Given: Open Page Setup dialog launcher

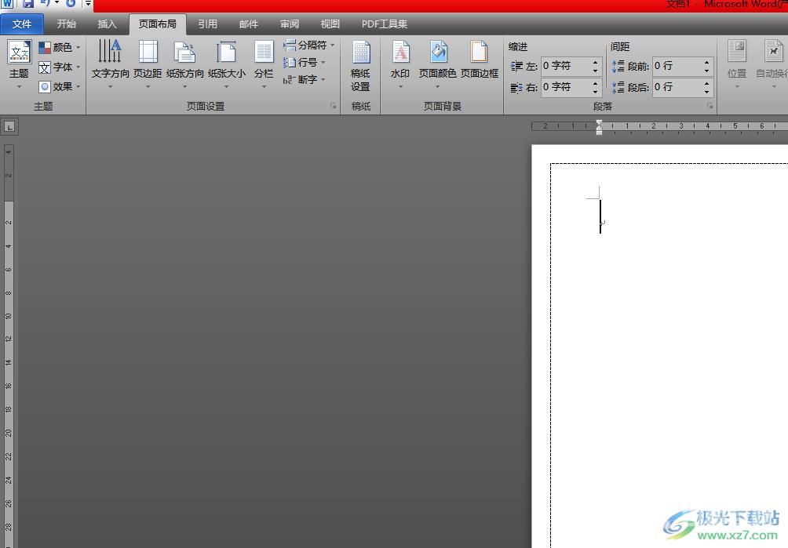Looking at the screenshot, I should pyautogui.click(x=333, y=106).
